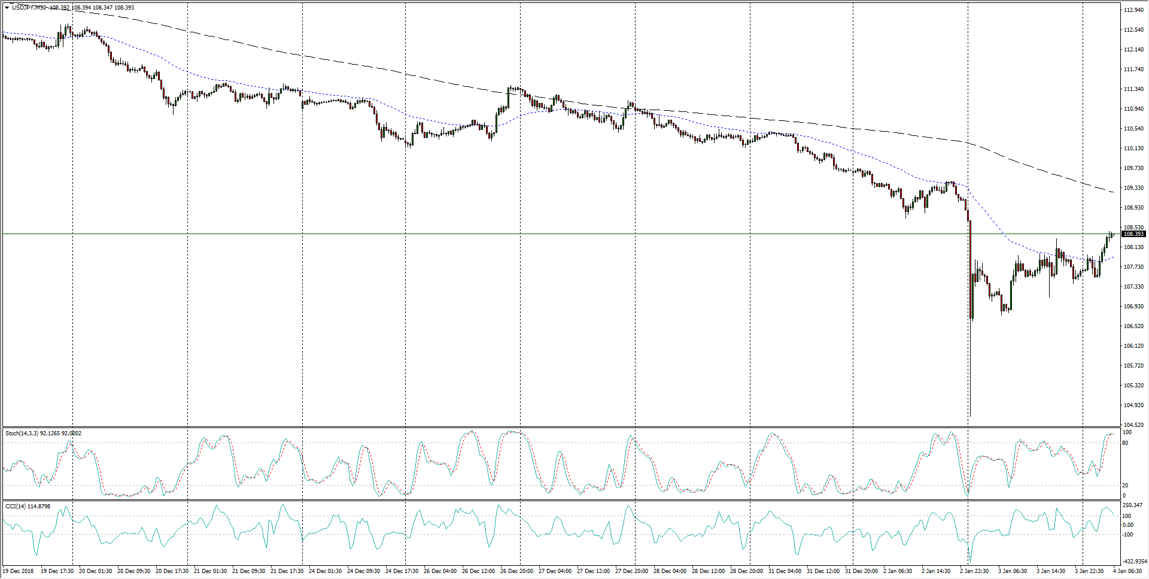Click the Stochastic 80 level scale label

pos(1126,443)
